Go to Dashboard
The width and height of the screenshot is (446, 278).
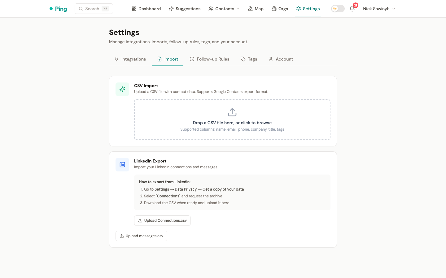pyautogui.click(x=146, y=9)
